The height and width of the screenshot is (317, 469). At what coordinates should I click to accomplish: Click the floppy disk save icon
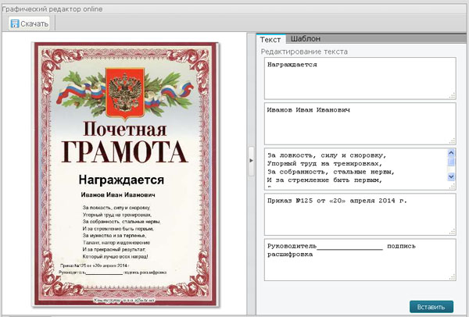coord(15,23)
